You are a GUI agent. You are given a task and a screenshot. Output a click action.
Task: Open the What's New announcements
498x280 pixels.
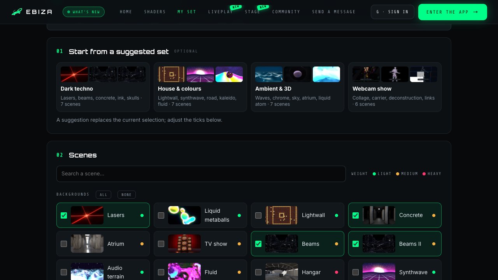point(84,12)
